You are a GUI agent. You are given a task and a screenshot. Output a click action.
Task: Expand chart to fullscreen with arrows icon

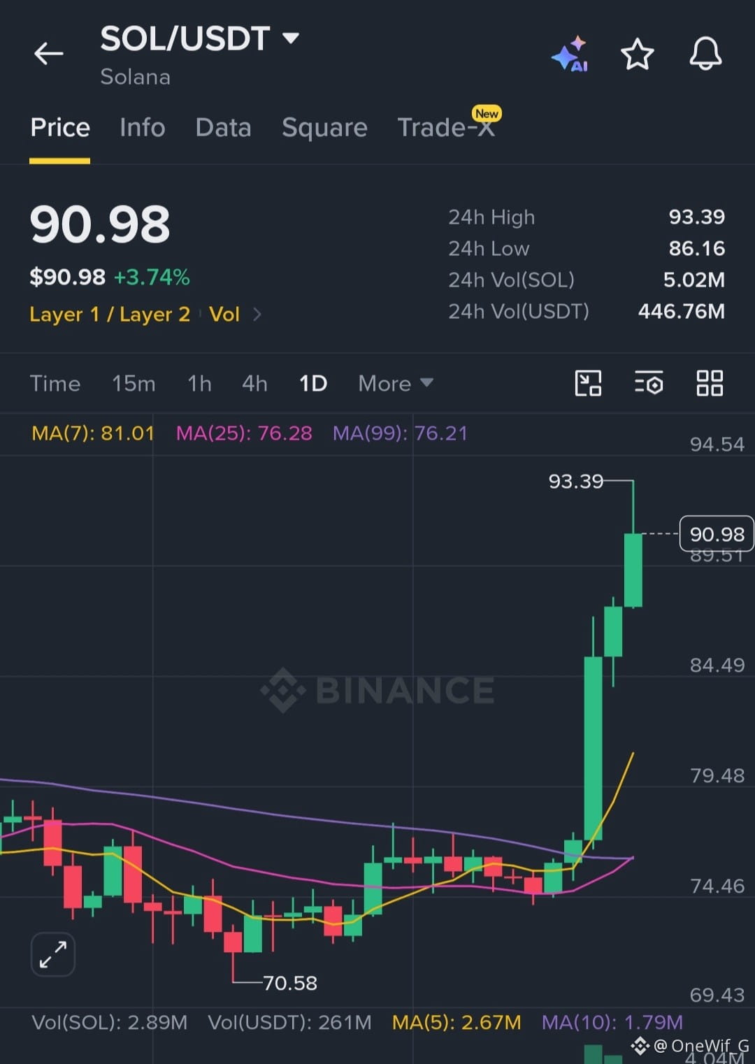[x=53, y=954]
